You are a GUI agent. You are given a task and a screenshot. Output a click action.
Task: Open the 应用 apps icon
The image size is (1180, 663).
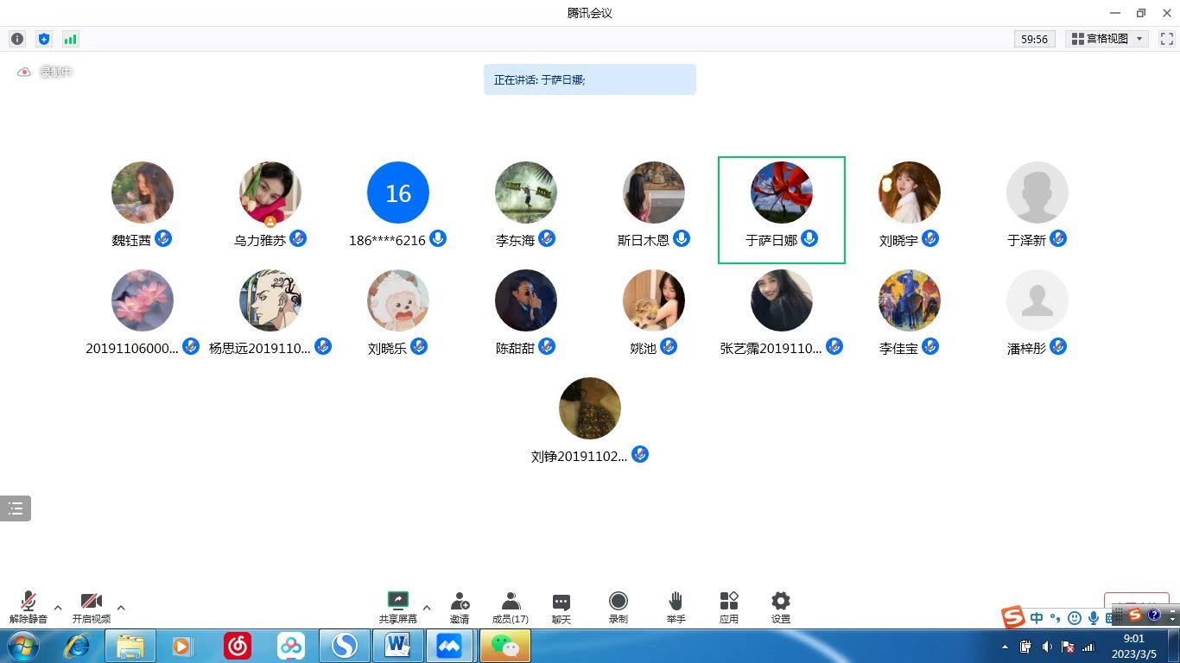tap(729, 607)
